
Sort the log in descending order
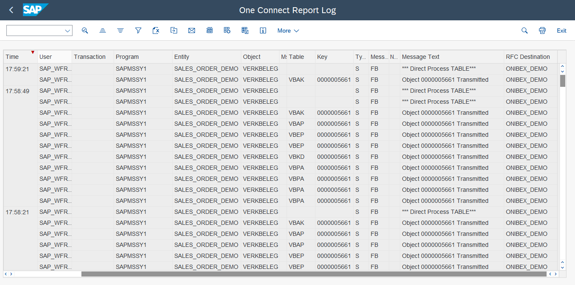[x=120, y=30]
